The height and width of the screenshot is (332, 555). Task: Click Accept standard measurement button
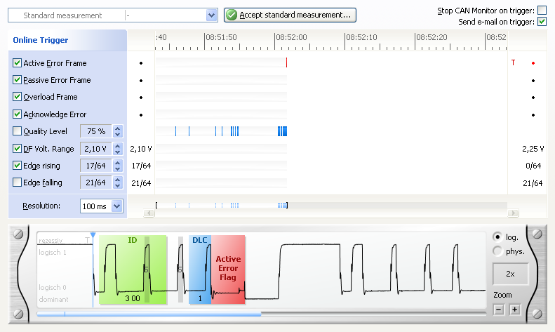290,15
